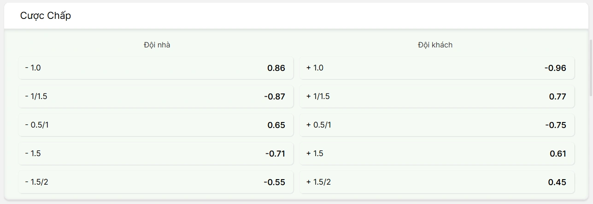
Task: Click the -0.96 odds value
Action: (555, 68)
